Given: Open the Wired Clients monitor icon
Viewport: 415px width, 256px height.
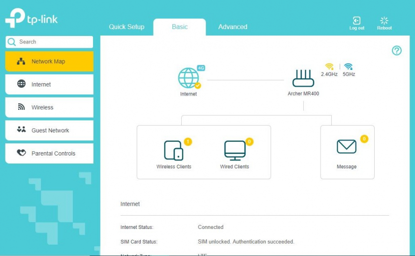Looking at the screenshot, I should point(234,150).
